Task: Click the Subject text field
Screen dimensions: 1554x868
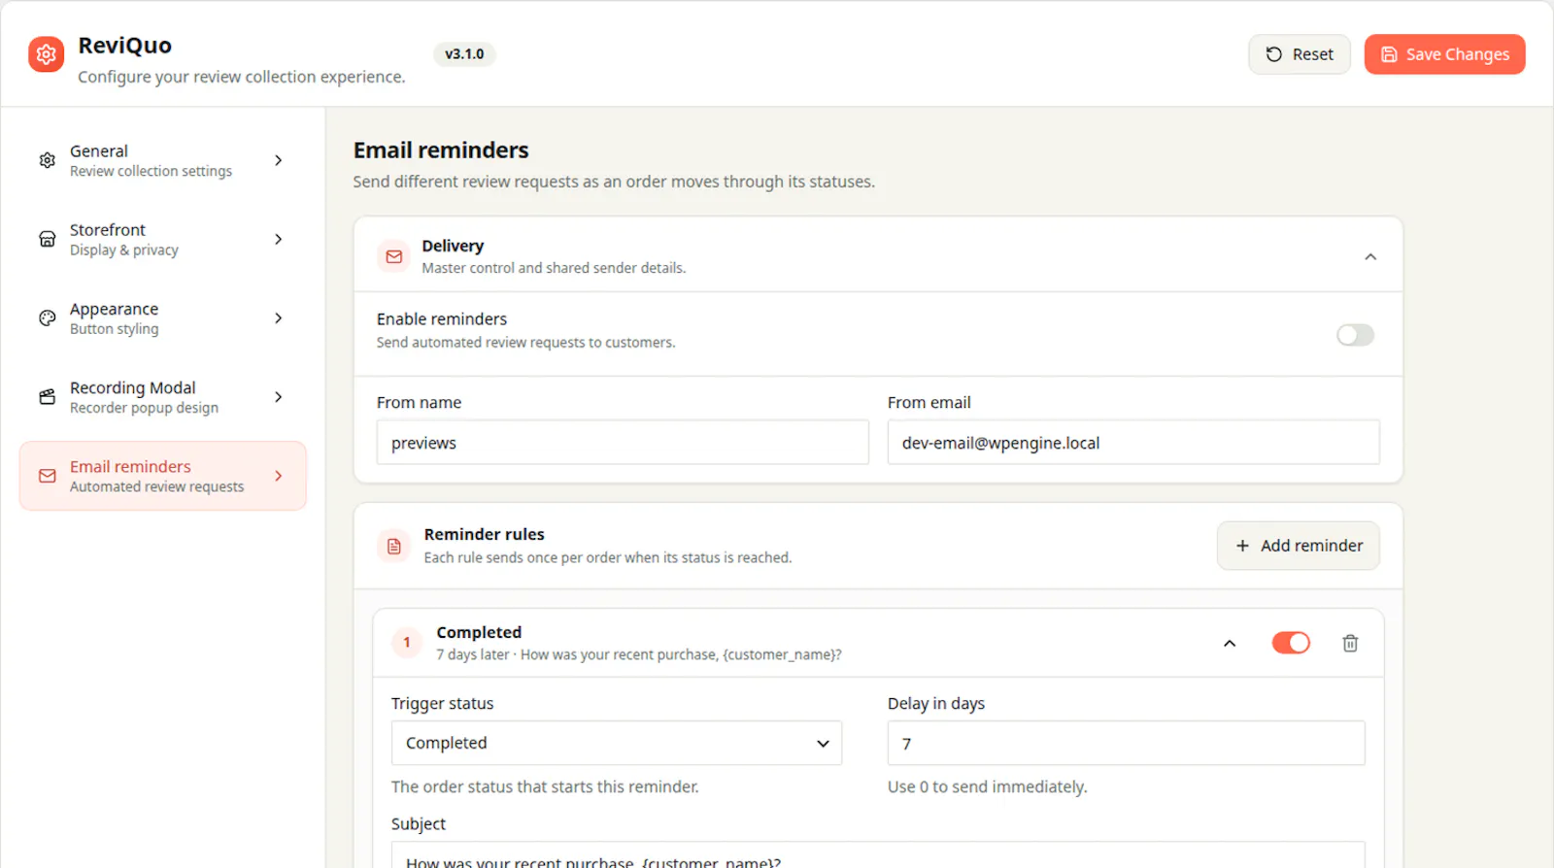Action: coord(878,855)
